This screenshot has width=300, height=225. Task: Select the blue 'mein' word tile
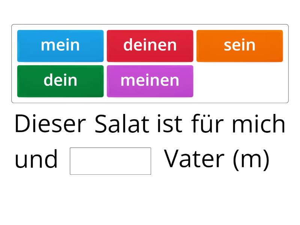(60, 46)
